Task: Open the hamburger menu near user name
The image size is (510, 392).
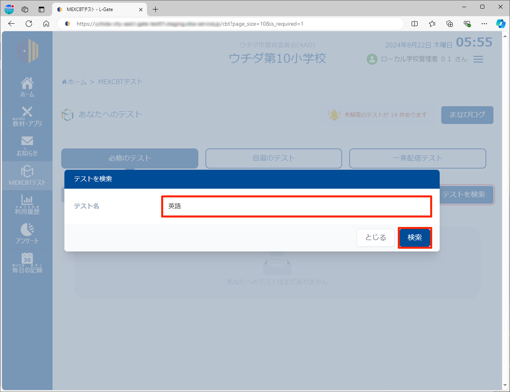Action: point(478,59)
